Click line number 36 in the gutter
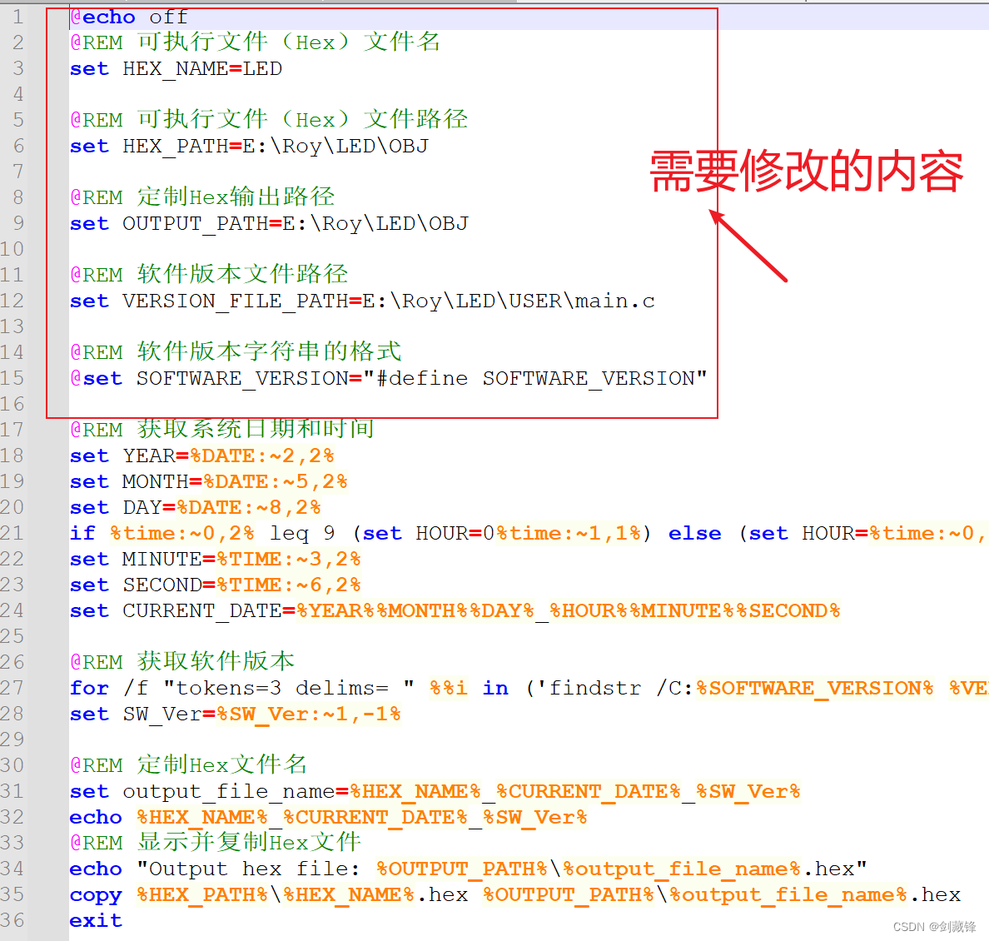This screenshot has width=989, height=941. (x=12, y=920)
